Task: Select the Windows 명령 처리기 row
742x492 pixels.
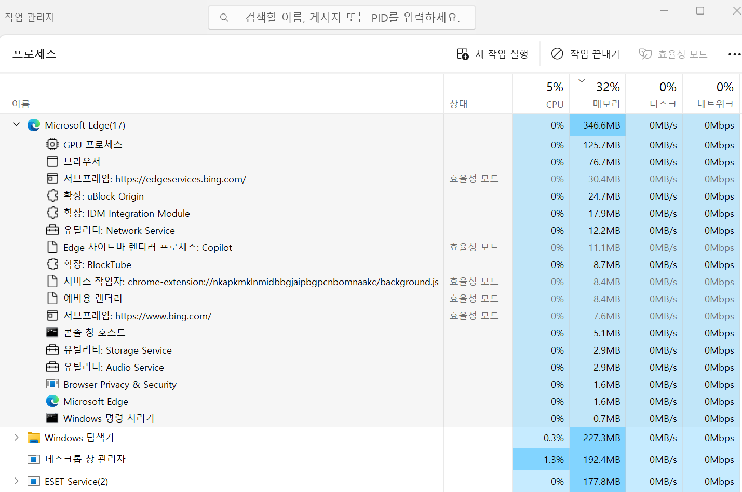Action: click(x=371, y=418)
